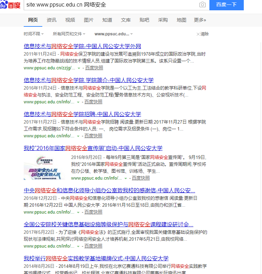Image resolution: width=262 pixels, height=274 pixels.
Task: Select the 网页 tab
Action: pos(33,20)
